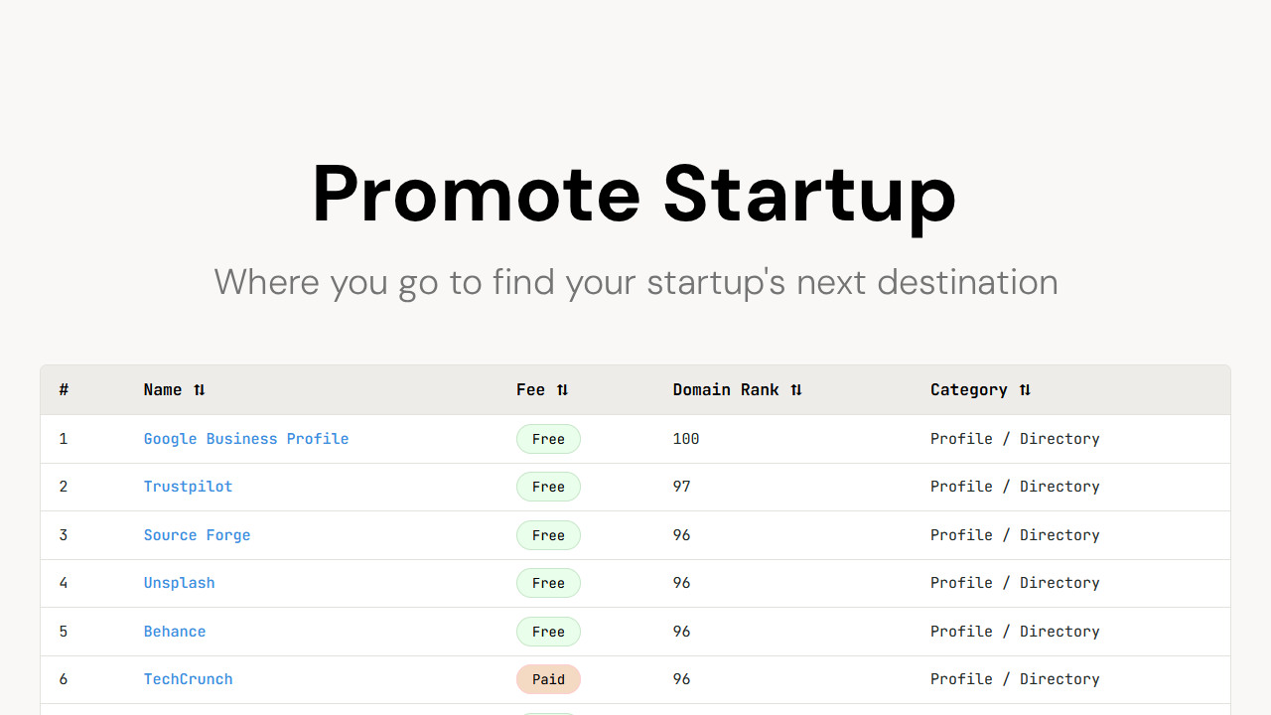Open the TechCrunch link
Viewport: 1271px width, 715px height.
click(x=188, y=679)
